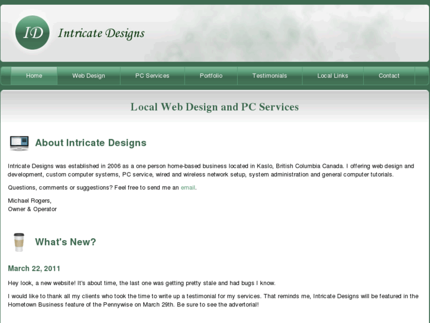Open the Contact page
Viewport: 430px width, 323px height.
click(x=389, y=76)
